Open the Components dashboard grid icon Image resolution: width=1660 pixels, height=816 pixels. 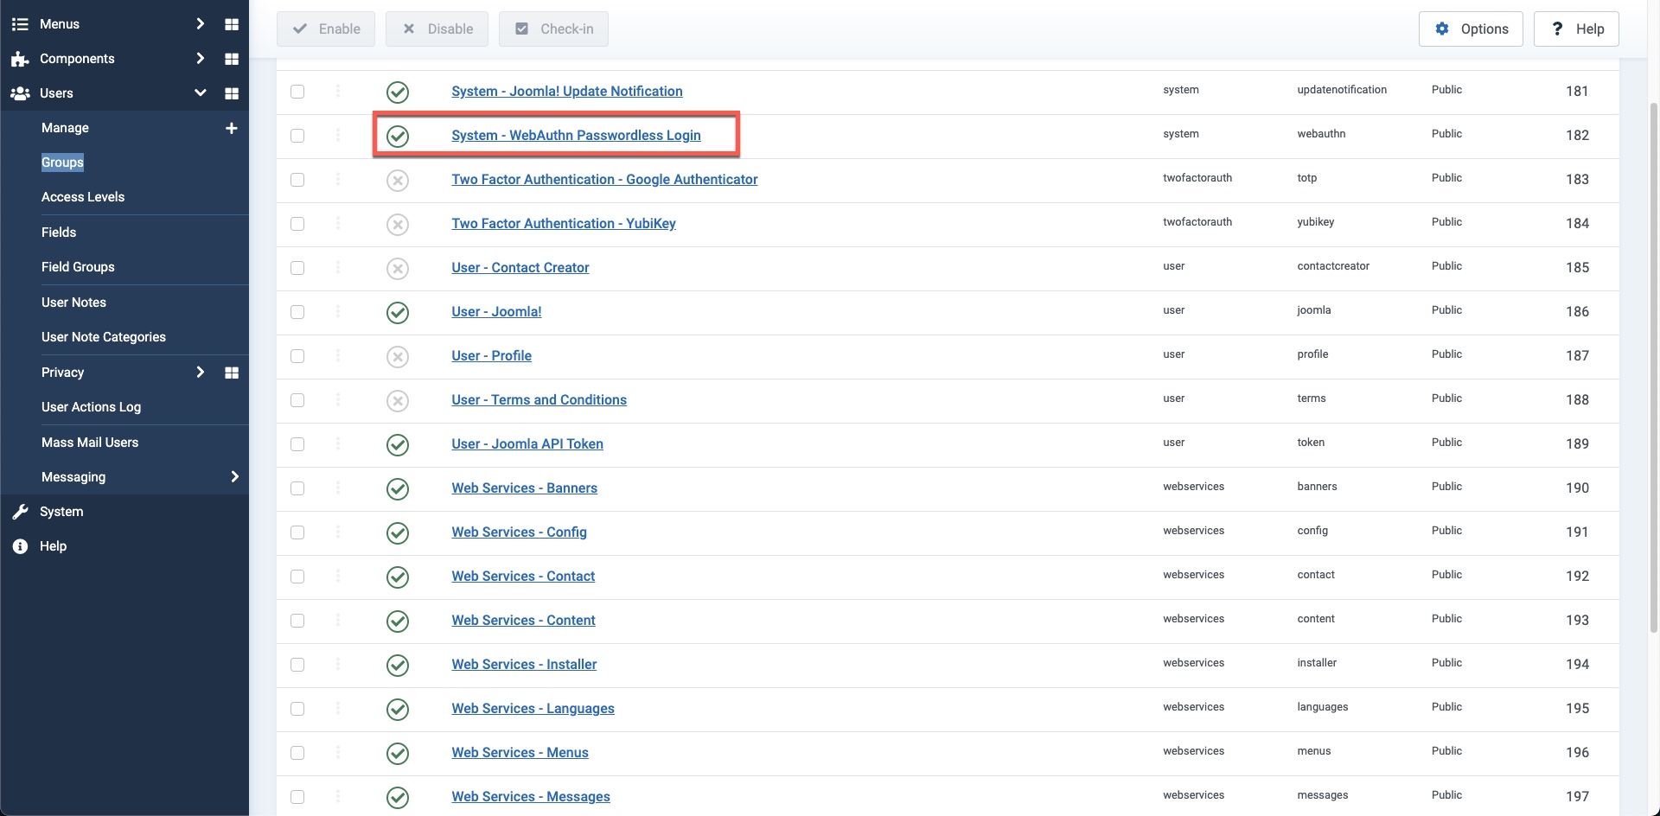coord(231,59)
